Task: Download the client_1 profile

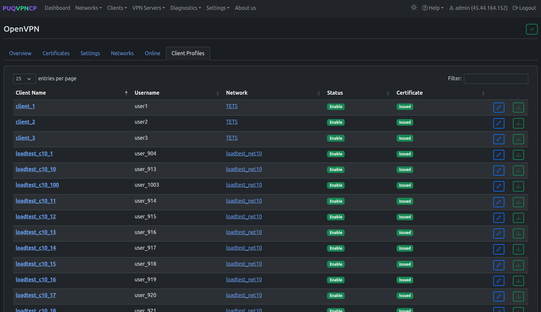Action: point(518,107)
